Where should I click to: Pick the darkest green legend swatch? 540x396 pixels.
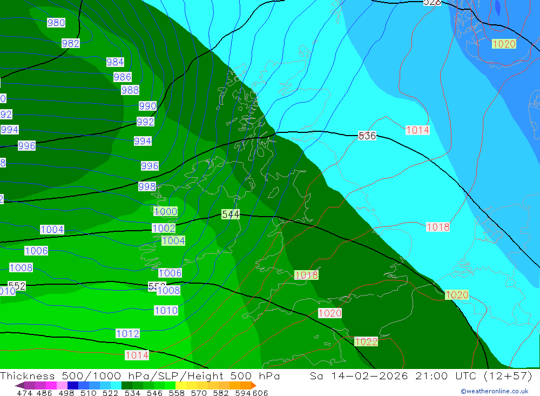pyautogui.click(x=127, y=385)
